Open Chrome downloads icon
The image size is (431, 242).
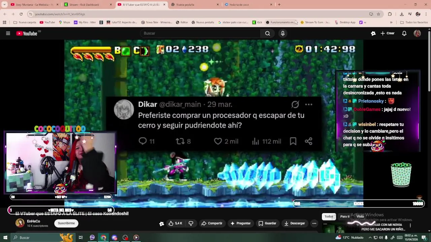pyautogui.click(x=402, y=14)
